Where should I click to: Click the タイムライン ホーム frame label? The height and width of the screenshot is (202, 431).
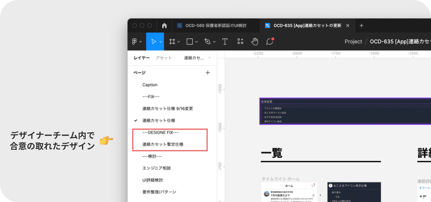[280, 179]
